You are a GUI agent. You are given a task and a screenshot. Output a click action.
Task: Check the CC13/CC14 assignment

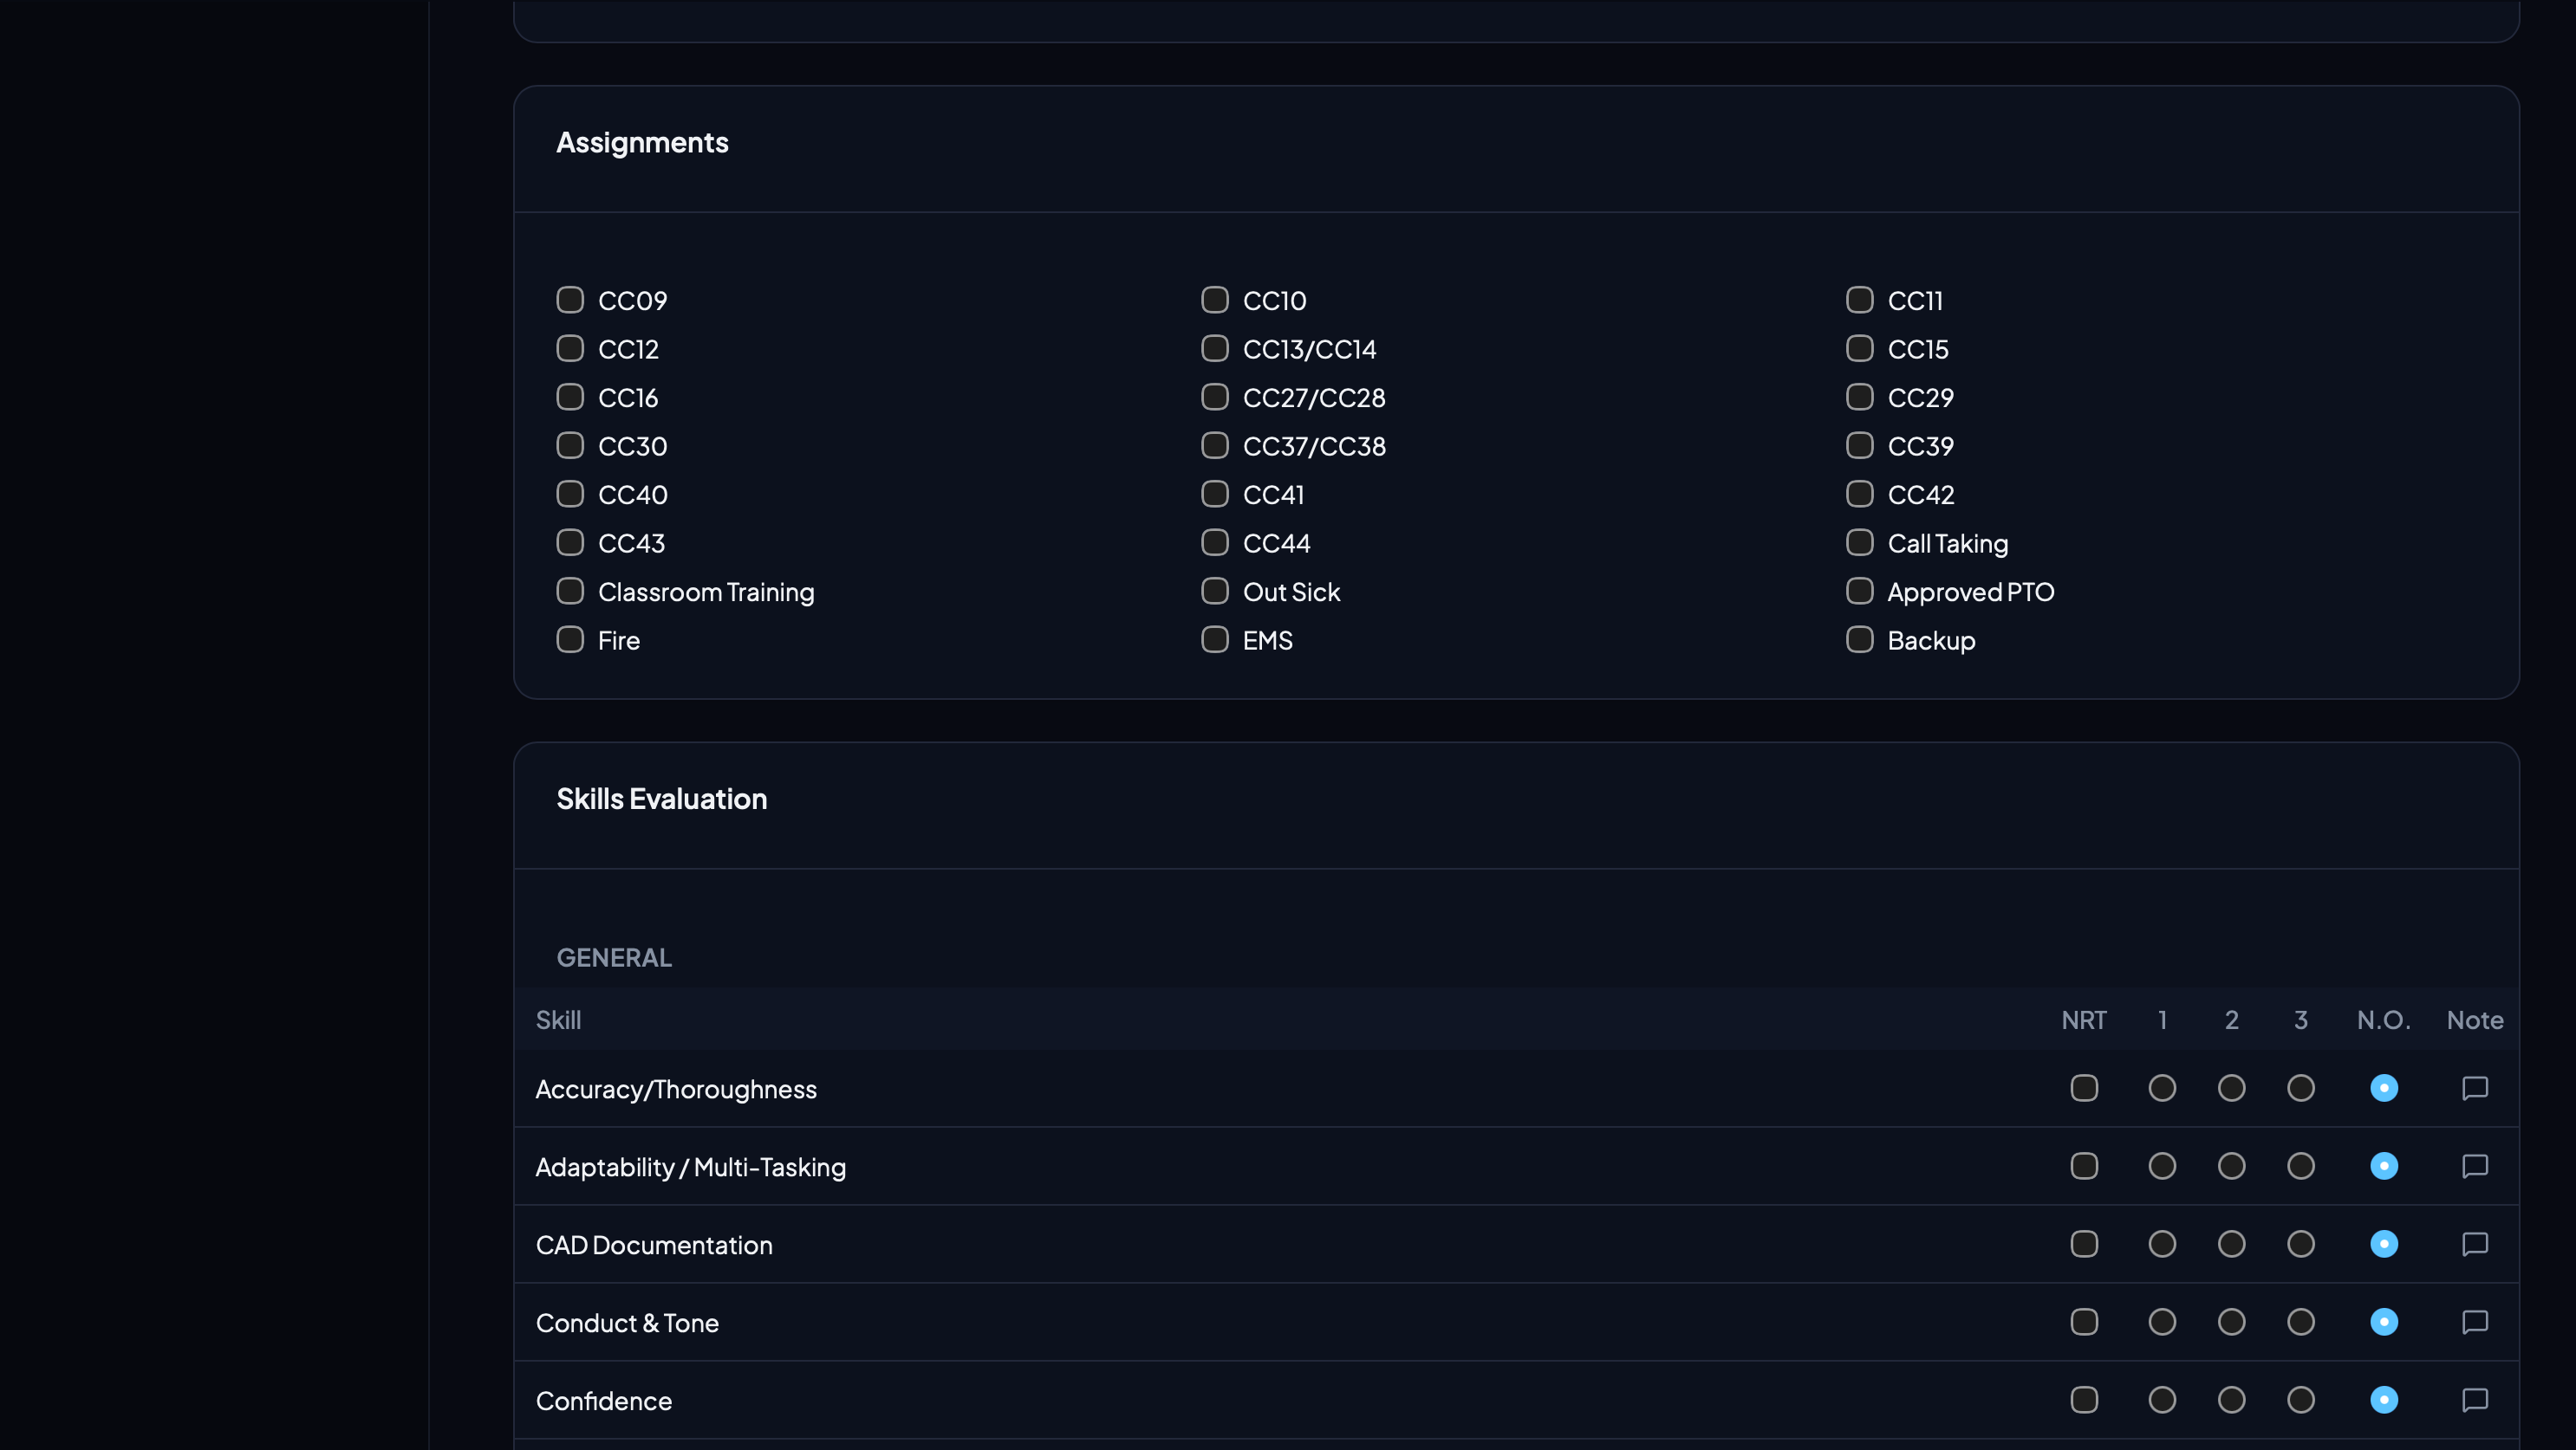1214,347
